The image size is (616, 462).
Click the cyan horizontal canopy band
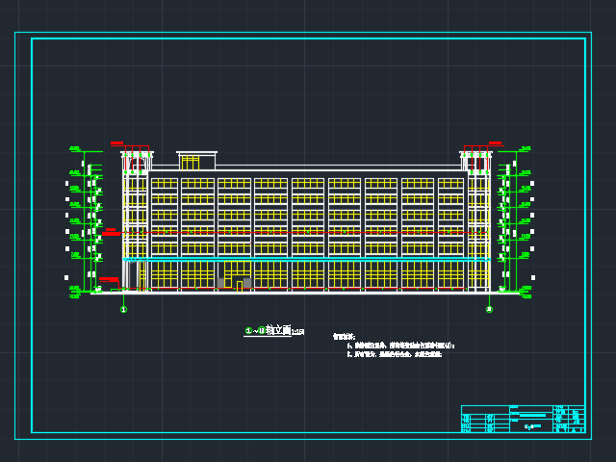306,259
